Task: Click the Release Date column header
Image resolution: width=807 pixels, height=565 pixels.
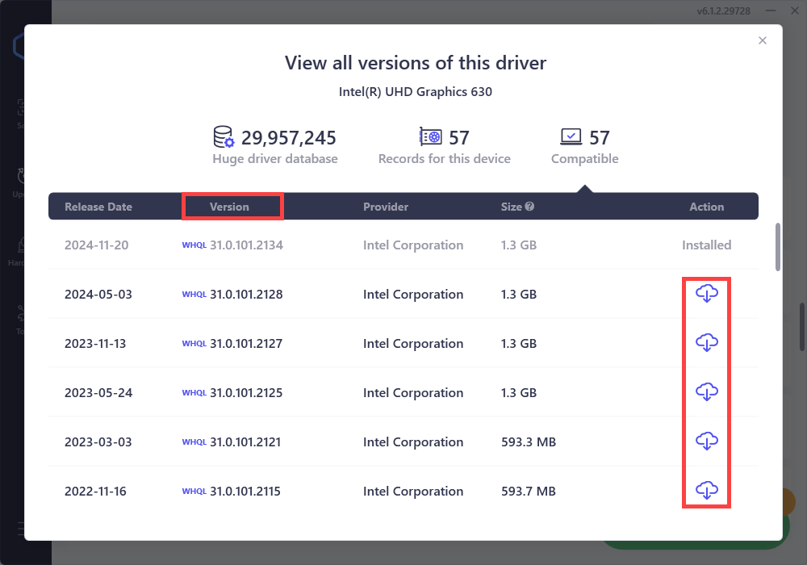Action: 98,207
